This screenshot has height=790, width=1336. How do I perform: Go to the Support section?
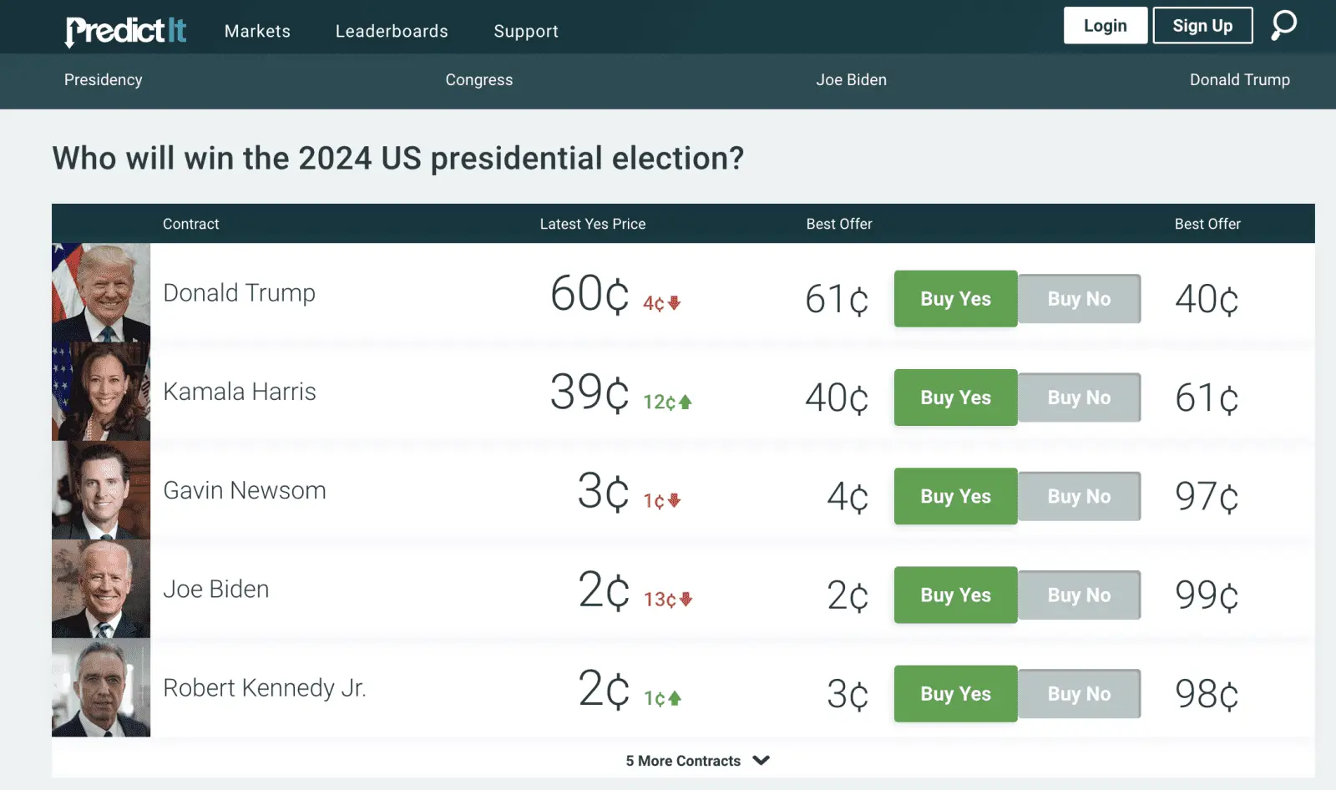coord(525,31)
